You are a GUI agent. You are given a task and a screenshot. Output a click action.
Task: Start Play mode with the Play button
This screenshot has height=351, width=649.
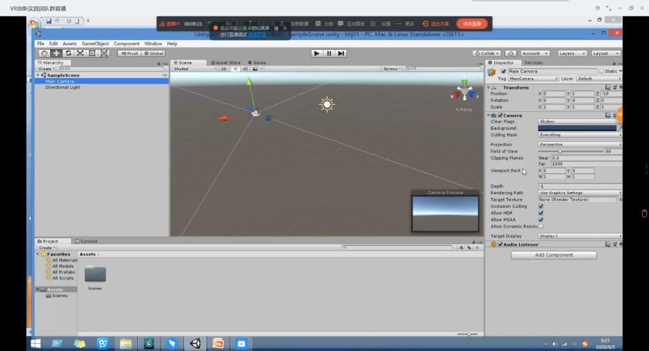317,53
